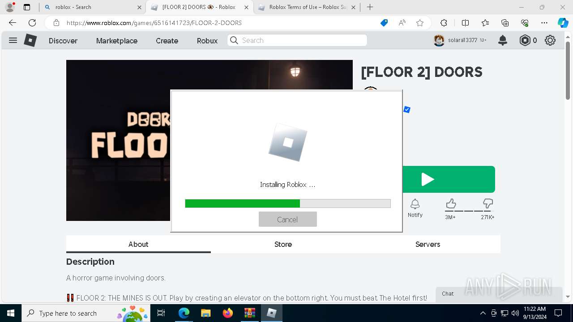Screen dimensions: 573x322
Task: Select the Store tab
Action: coord(283,244)
